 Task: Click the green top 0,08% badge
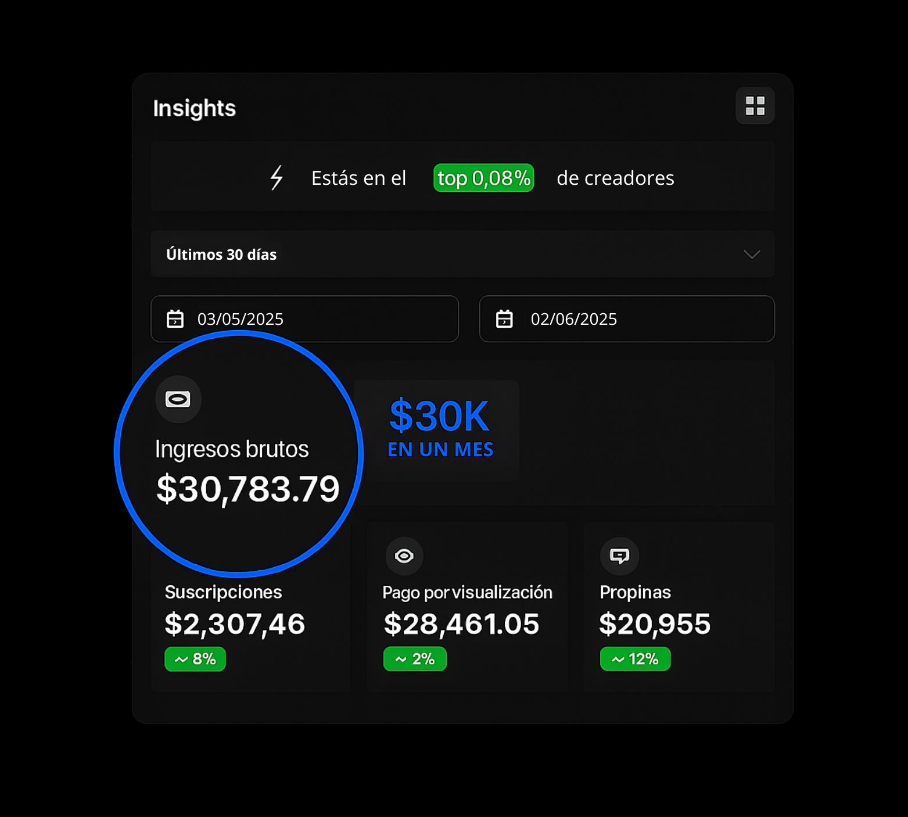point(483,178)
